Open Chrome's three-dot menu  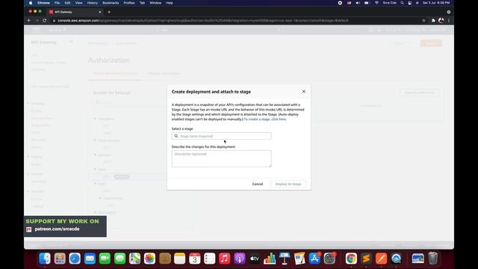click(x=449, y=20)
